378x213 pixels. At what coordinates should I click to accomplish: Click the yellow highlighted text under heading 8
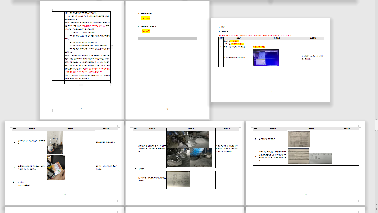click(146, 31)
